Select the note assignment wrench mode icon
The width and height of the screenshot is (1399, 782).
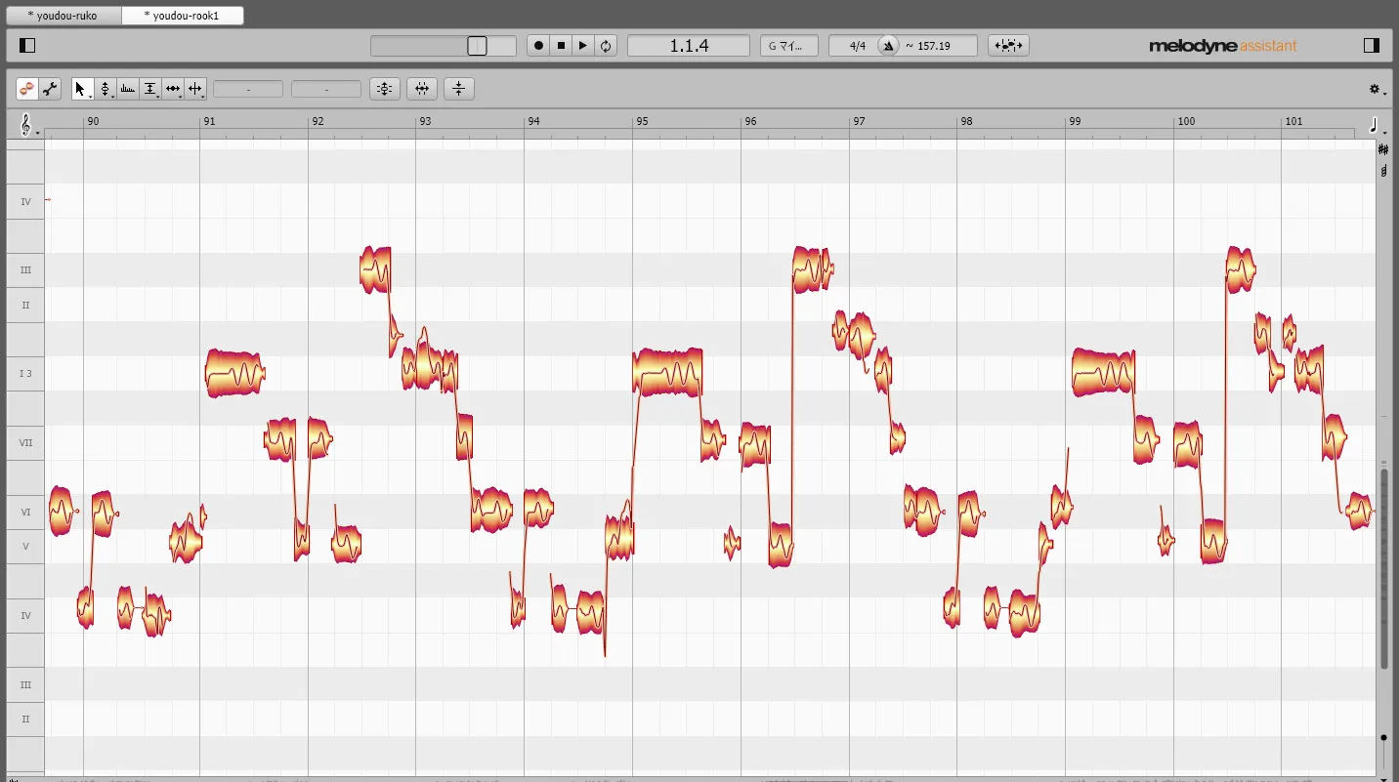50,89
